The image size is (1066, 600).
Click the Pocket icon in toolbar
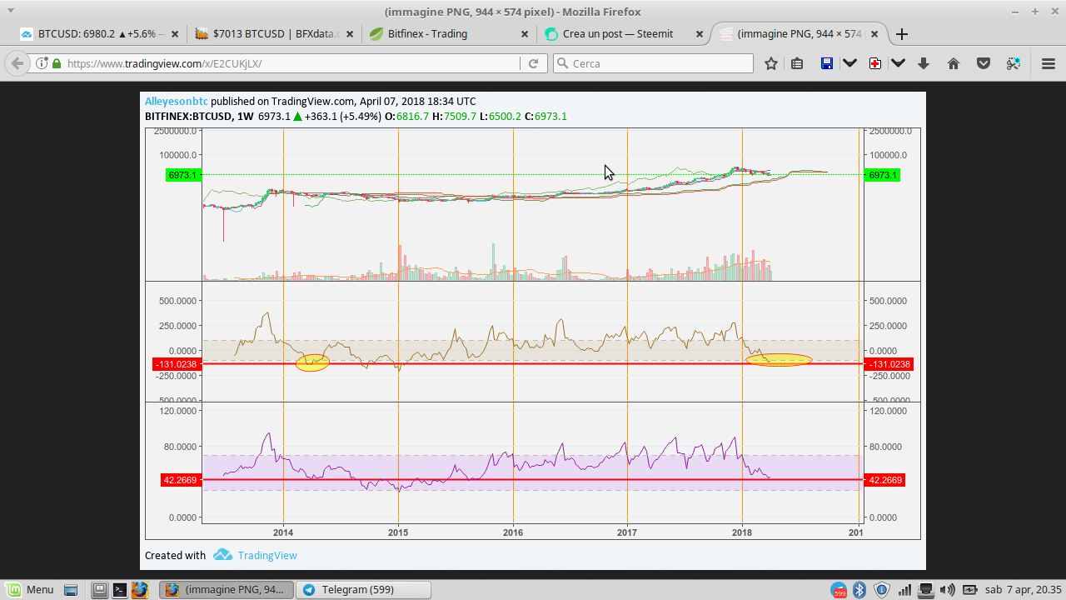tap(984, 63)
